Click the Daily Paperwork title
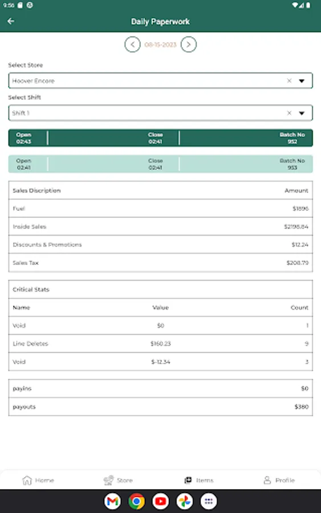Image resolution: width=321 pixels, height=513 pixels. [160, 22]
